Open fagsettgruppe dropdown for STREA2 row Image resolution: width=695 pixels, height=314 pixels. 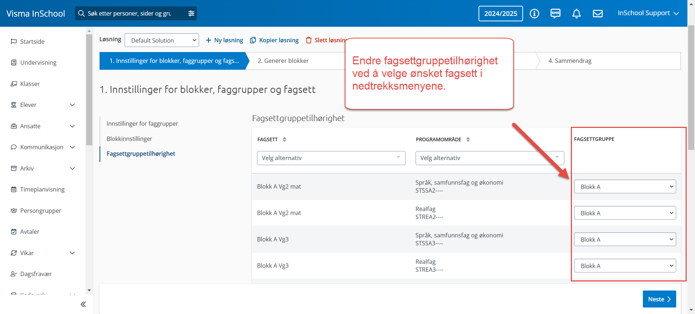[625, 213]
